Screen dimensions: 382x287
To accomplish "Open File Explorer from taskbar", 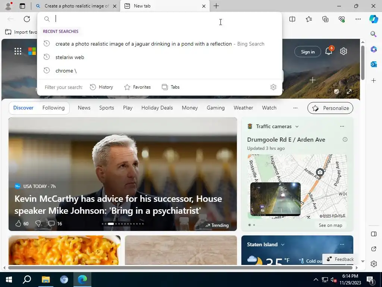I will click(46, 280).
